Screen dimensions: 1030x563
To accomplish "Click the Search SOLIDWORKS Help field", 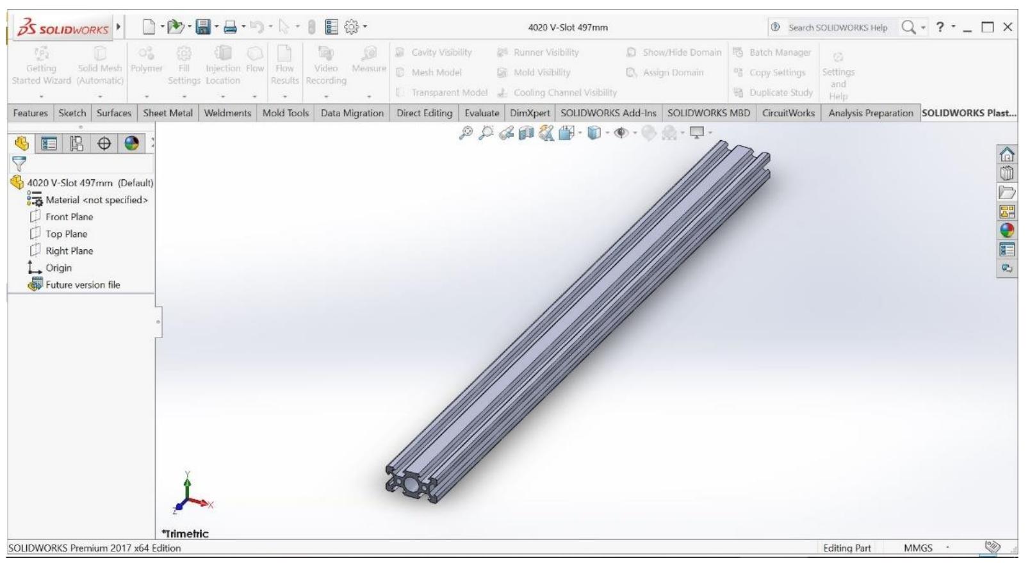I will click(x=837, y=28).
